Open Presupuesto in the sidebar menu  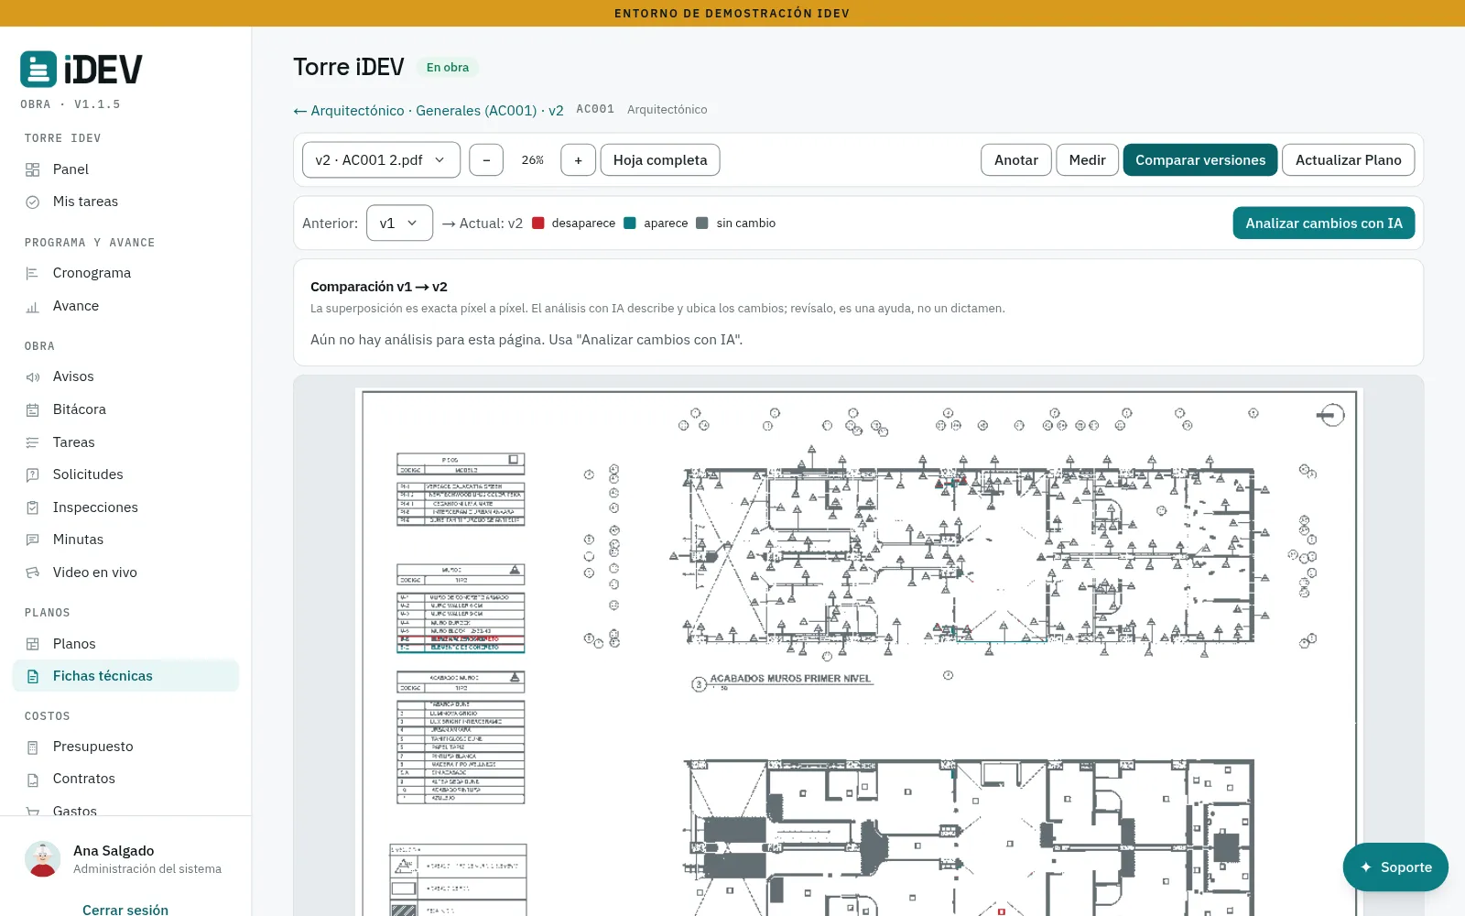pyautogui.click(x=125, y=747)
